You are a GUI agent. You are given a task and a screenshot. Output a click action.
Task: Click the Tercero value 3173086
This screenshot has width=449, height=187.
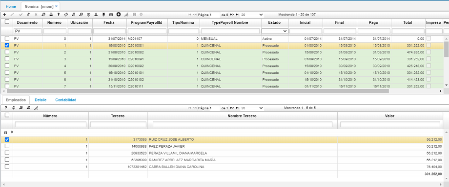click(140, 140)
